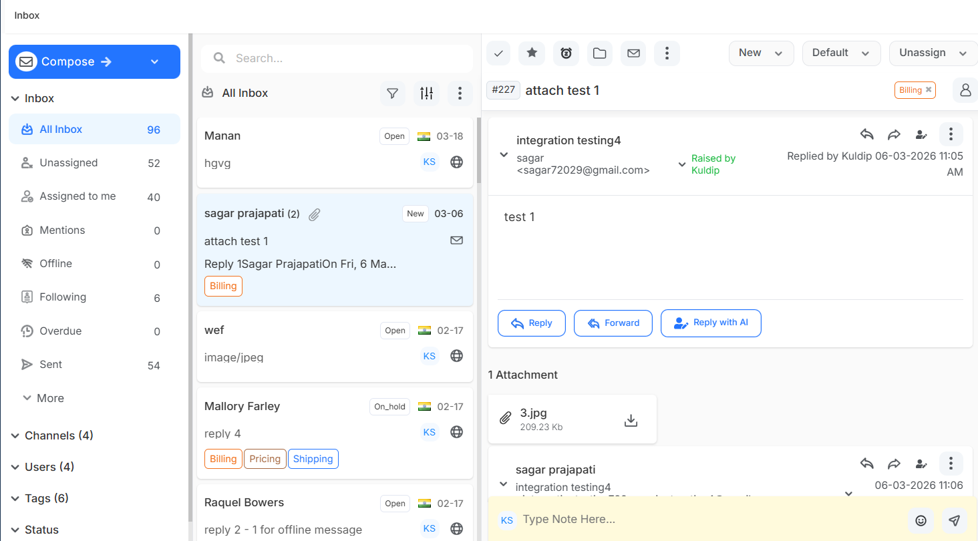The width and height of the screenshot is (978, 541).
Task: Collapse the integration testing4 message chevron
Action: pyautogui.click(x=504, y=155)
